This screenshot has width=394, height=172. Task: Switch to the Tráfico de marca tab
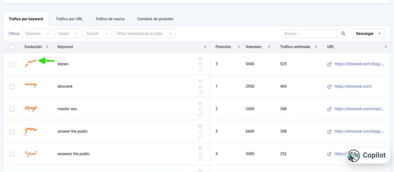pos(110,19)
